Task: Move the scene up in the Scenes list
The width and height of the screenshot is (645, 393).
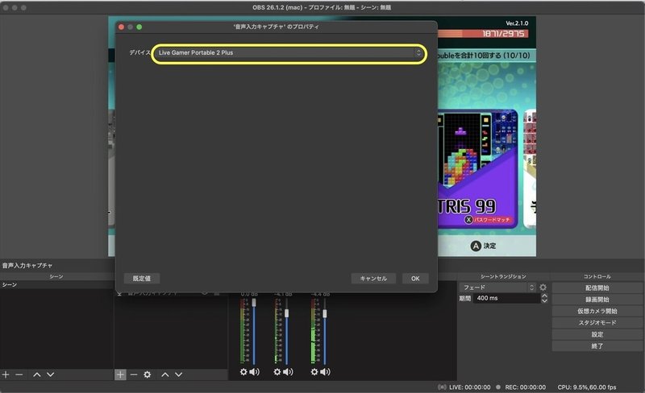Action: (x=36, y=374)
